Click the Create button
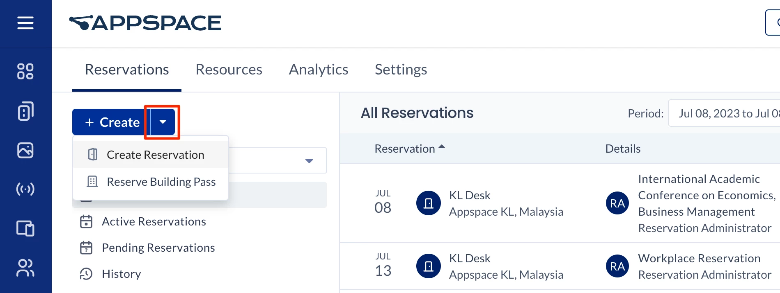The width and height of the screenshot is (780, 293). [x=111, y=122]
